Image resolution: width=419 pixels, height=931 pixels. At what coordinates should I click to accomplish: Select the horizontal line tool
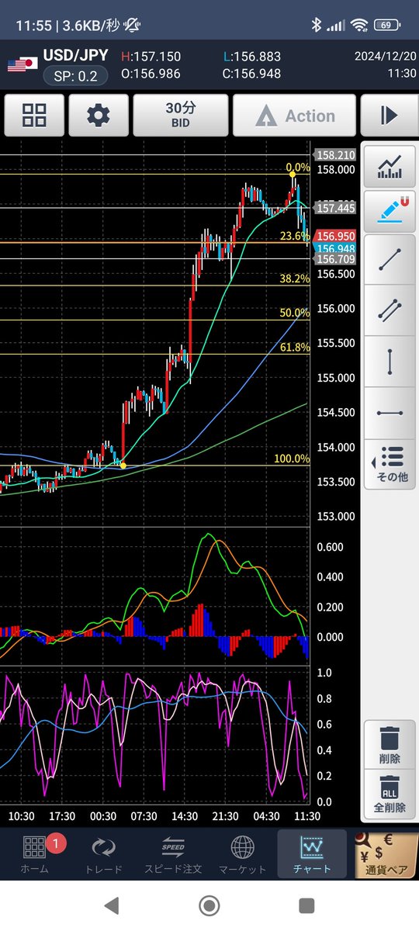click(390, 413)
